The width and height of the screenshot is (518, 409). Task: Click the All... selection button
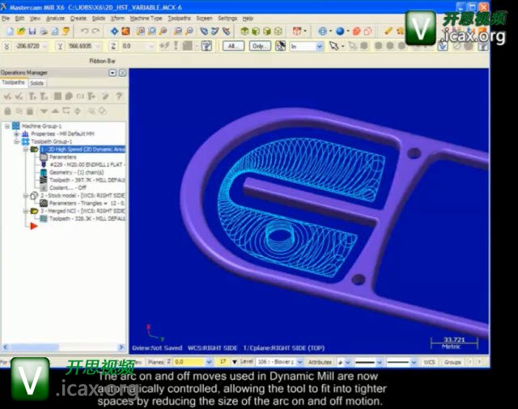tap(234, 47)
